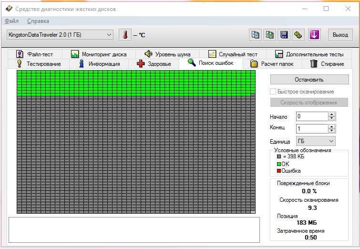Click the Скорость сканирования label
The width and height of the screenshot is (360, 249).
309,200
